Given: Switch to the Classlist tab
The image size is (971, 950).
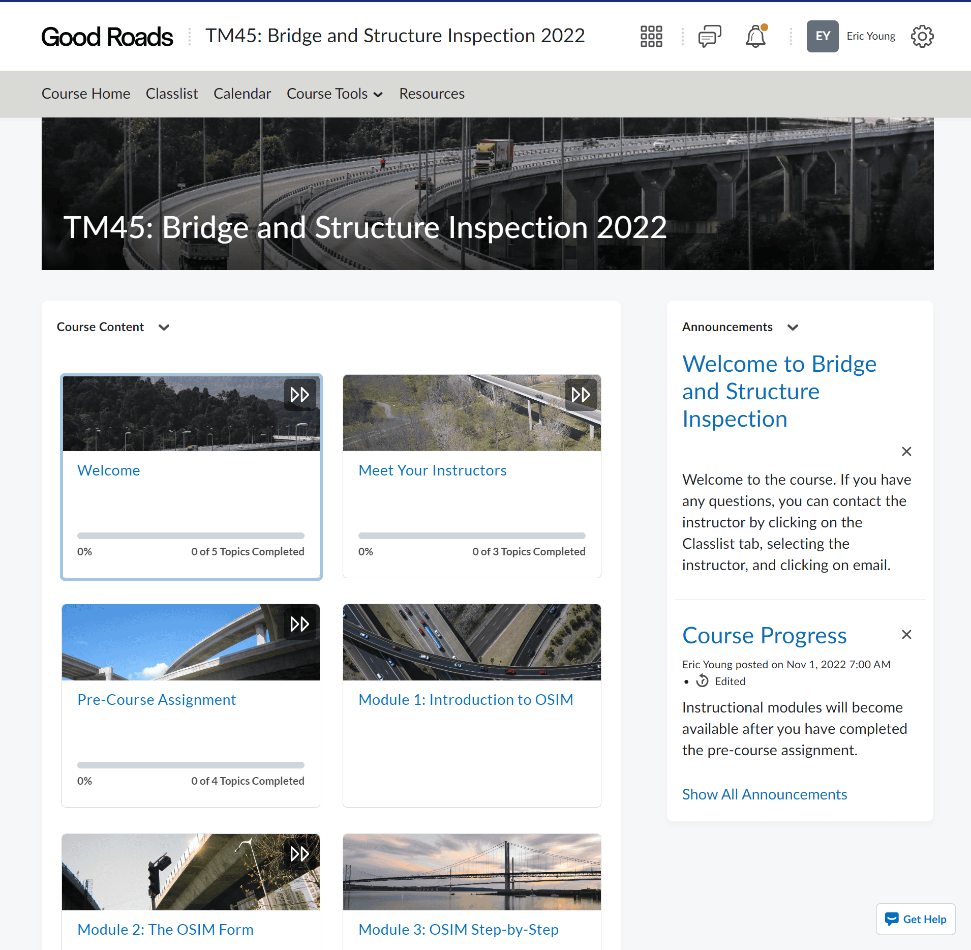Looking at the screenshot, I should (171, 94).
